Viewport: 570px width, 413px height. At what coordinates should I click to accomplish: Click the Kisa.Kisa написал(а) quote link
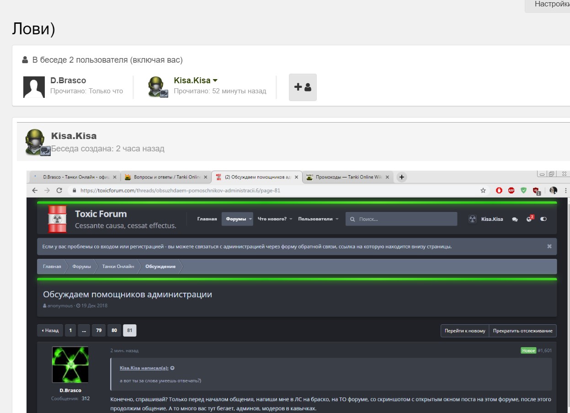[144, 368]
